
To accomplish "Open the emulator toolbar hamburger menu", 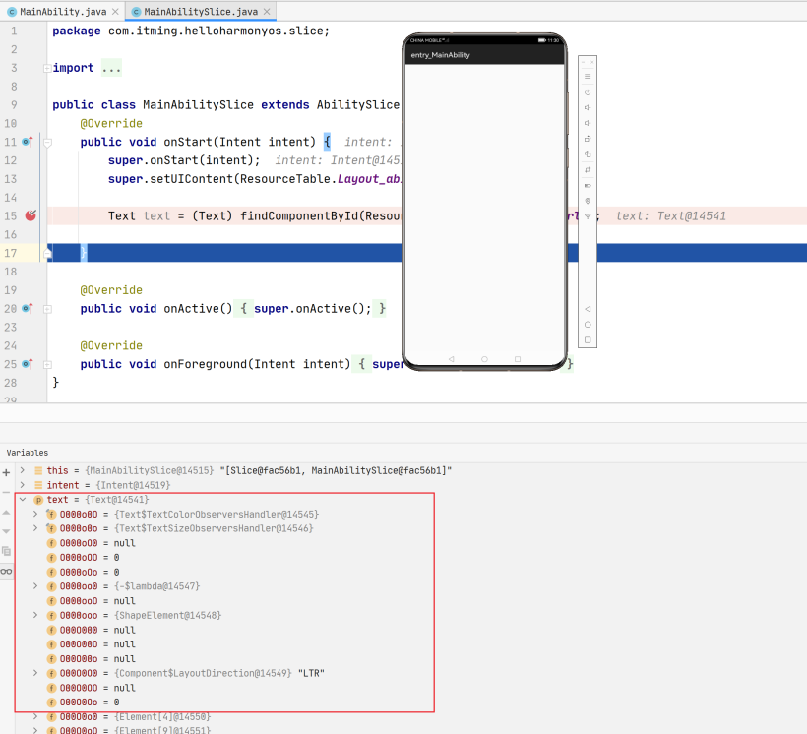I will (588, 76).
